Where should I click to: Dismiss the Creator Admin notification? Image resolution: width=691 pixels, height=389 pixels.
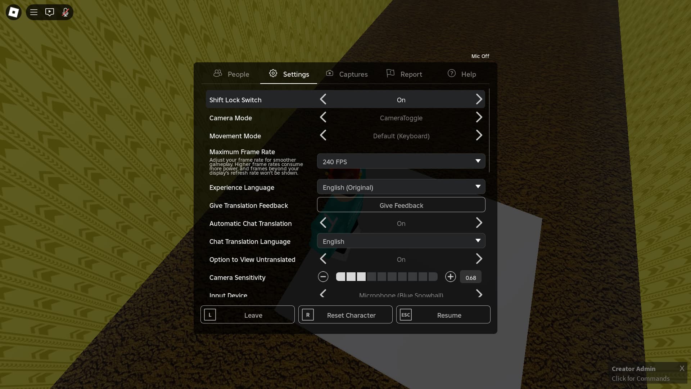coord(681,368)
